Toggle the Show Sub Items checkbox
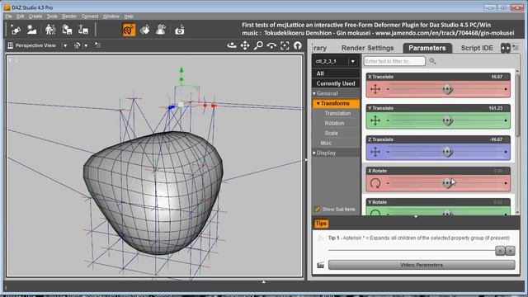 coord(317,210)
